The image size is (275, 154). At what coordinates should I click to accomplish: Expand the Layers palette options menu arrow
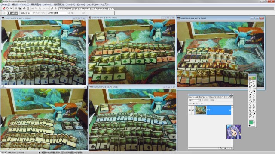click(x=232, y=97)
